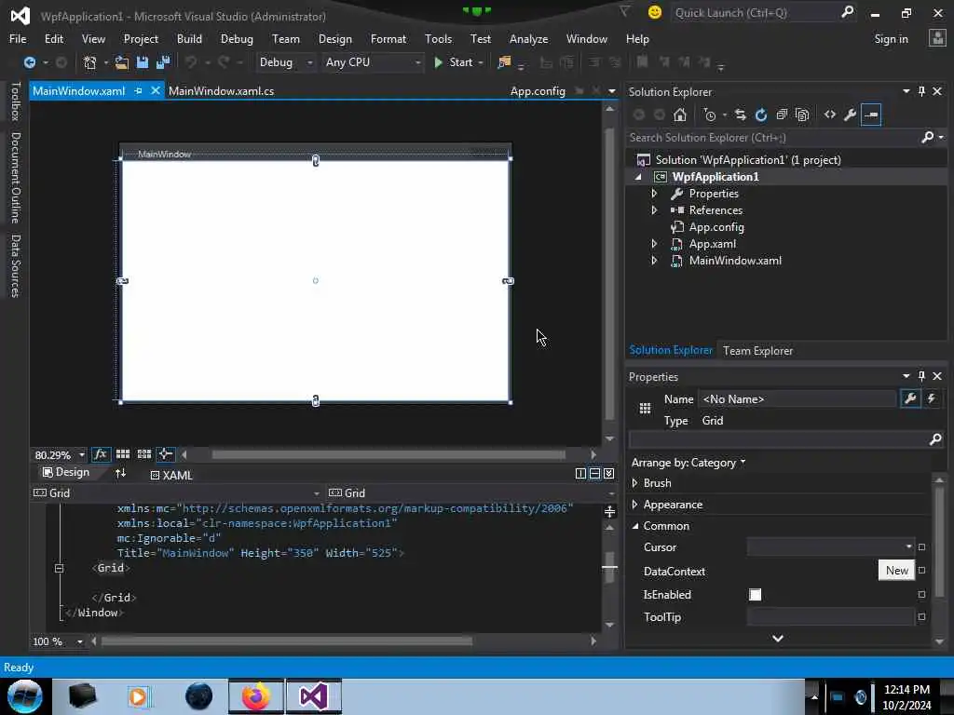Expand the References node
Image resolution: width=954 pixels, height=715 pixels.
tap(654, 210)
